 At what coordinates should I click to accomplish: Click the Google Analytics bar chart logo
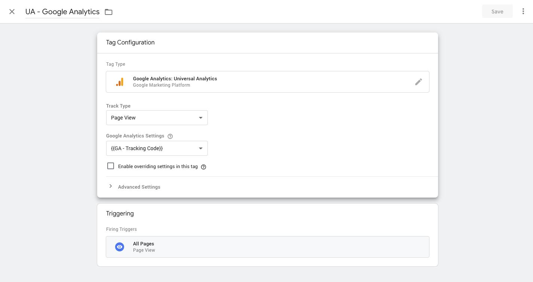click(x=120, y=82)
